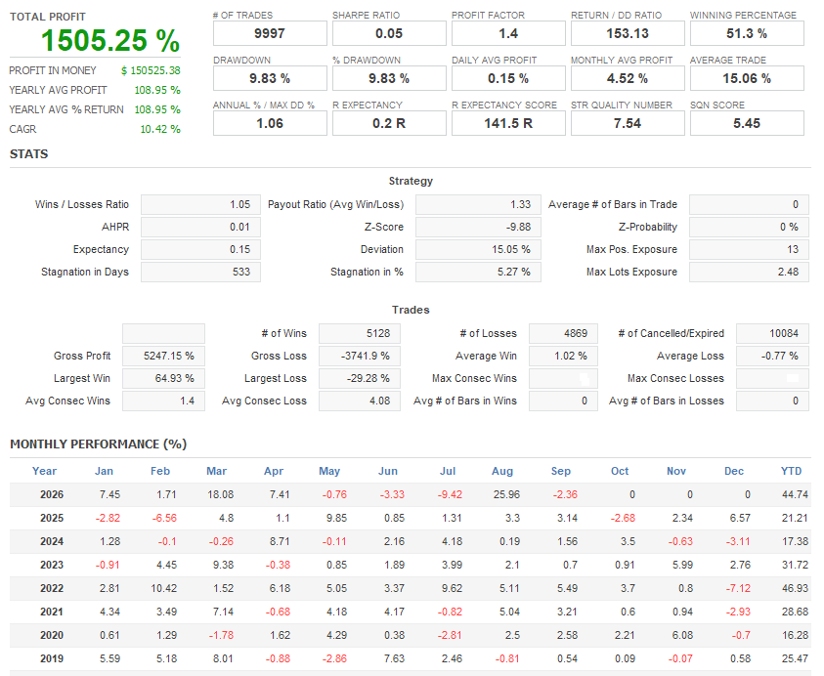The height and width of the screenshot is (676, 824).
Task: Click the CAGR value 10.42 %
Action: coord(159,129)
